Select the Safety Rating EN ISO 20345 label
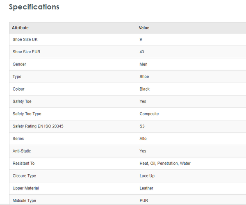Image resolution: width=246 pixels, height=205 pixels. tap(38, 126)
